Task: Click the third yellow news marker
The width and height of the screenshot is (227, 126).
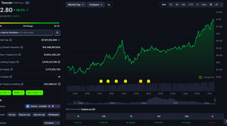Action: 116,81
